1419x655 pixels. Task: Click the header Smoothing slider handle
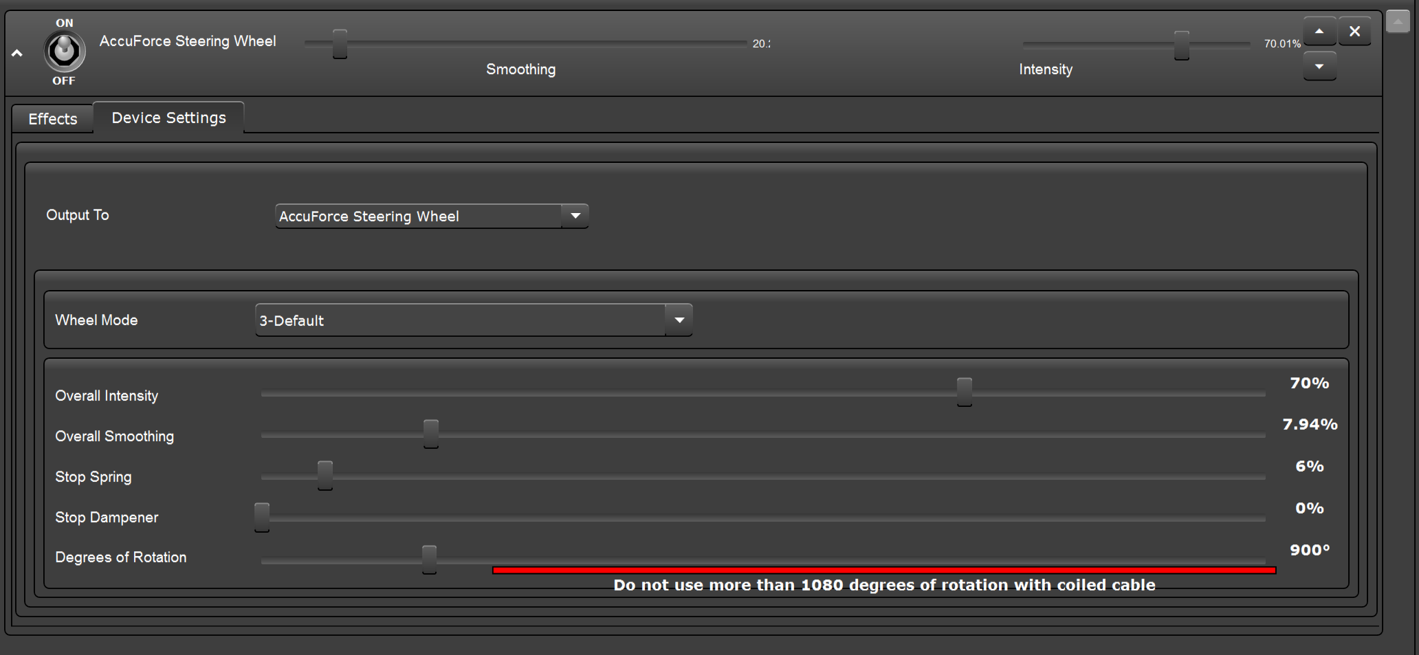tap(340, 44)
